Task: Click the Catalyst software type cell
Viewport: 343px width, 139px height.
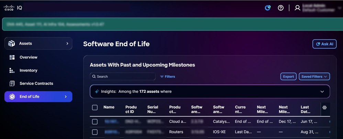Action: coord(221,122)
